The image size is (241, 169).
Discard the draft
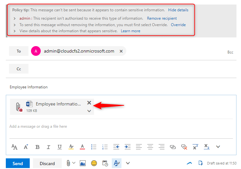point(47,163)
